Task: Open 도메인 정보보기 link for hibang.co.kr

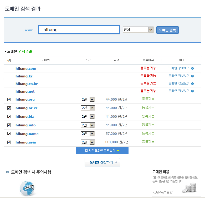Action: pos(179,83)
